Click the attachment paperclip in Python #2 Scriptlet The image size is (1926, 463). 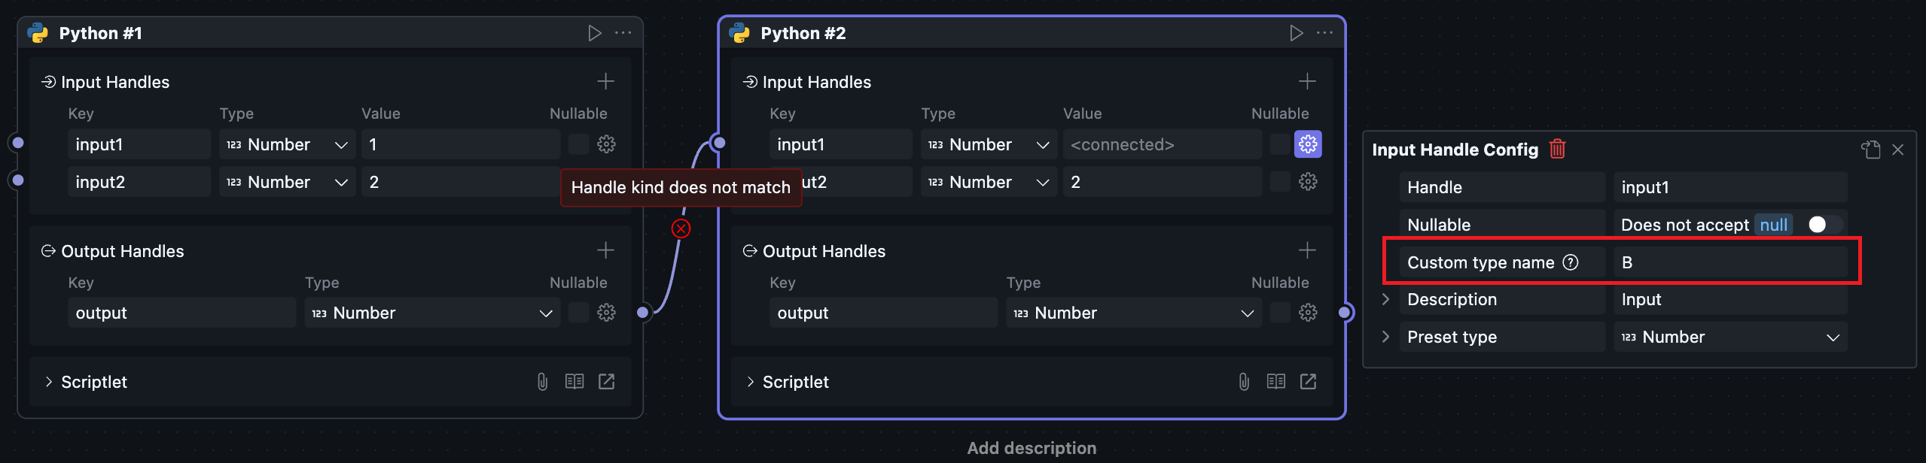click(x=1244, y=382)
